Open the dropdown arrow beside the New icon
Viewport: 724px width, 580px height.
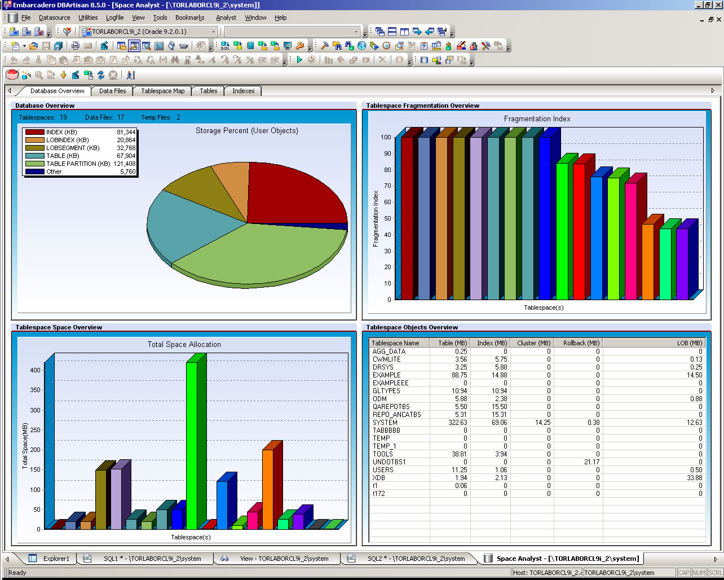pos(24,46)
